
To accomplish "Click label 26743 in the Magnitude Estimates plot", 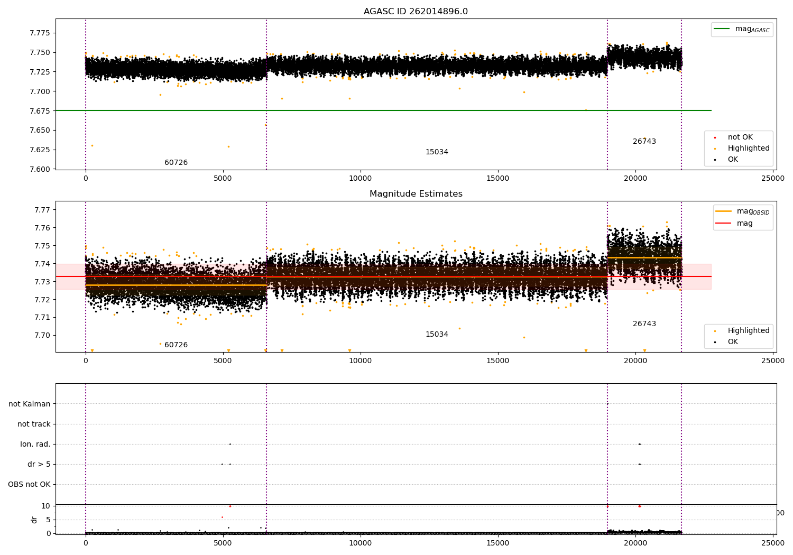I will point(644,324).
